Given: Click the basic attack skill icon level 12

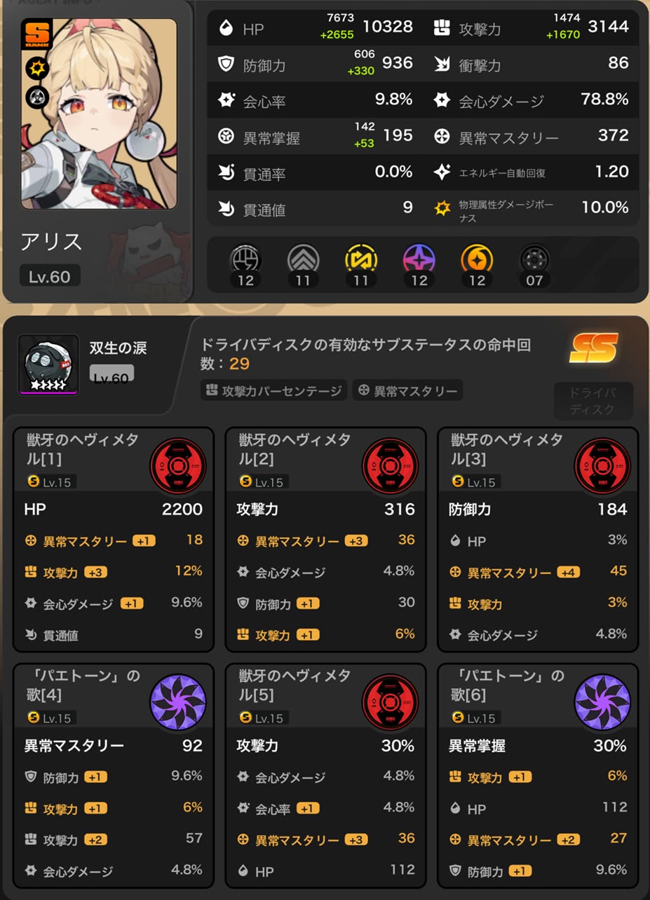Looking at the screenshot, I should click(246, 260).
